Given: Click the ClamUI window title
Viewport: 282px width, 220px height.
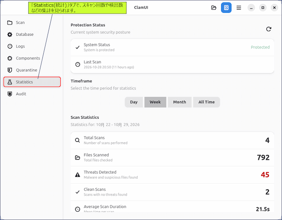Looking at the screenshot, I should tap(141, 8).
